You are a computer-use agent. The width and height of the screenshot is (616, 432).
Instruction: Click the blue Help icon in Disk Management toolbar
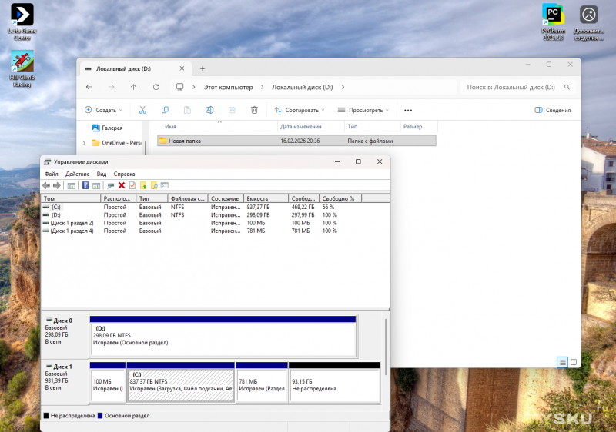85,185
